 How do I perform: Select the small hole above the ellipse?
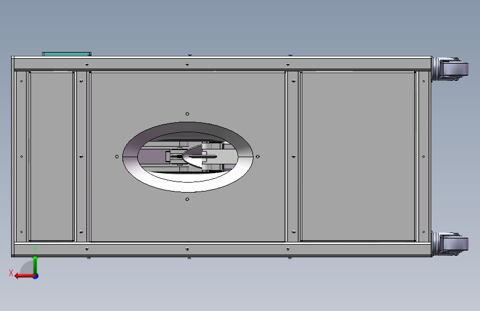[x=187, y=114]
